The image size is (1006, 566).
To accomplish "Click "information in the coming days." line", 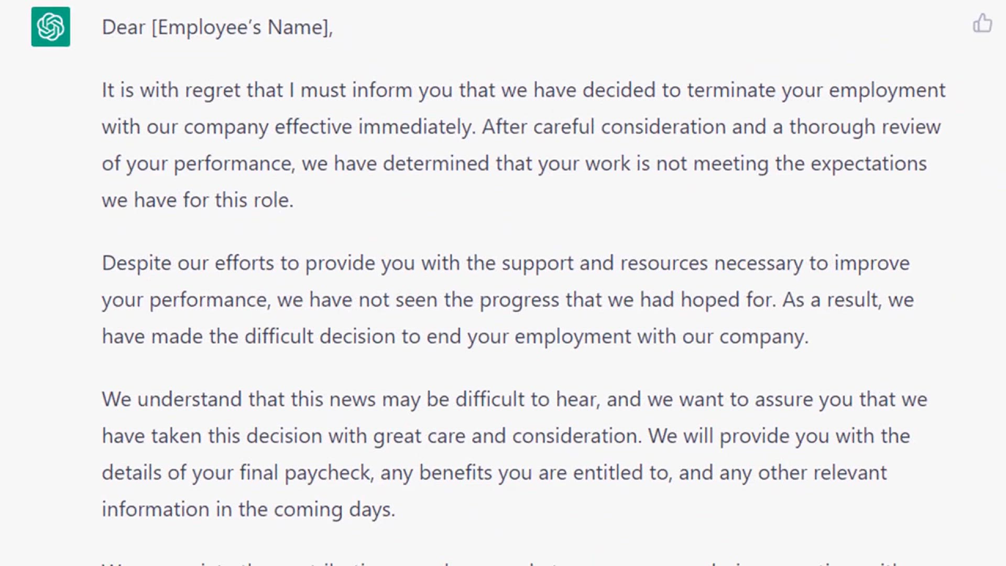I will (x=248, y=509).
